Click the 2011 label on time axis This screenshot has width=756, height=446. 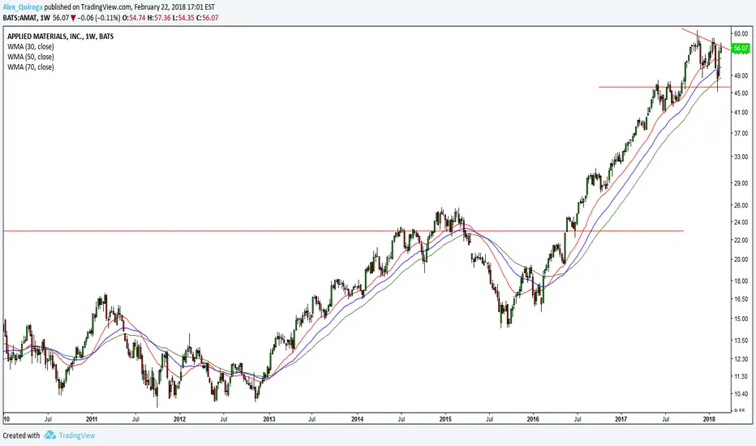click(x=92, y=419)
